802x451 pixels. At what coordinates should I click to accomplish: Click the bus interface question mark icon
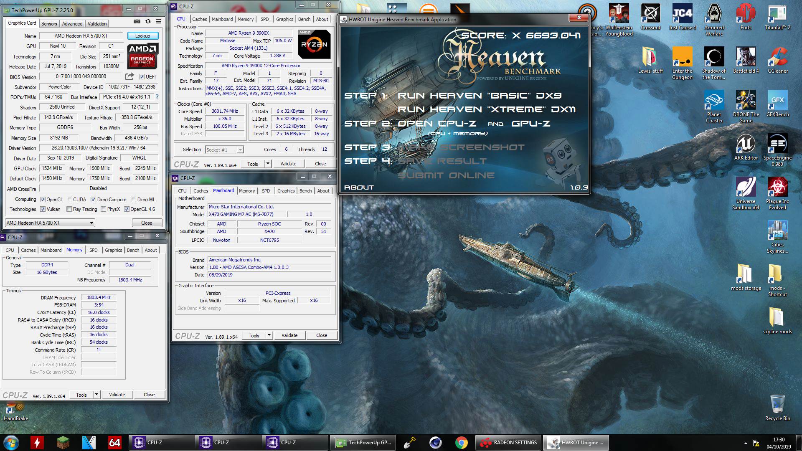click(x=157, y=97)
